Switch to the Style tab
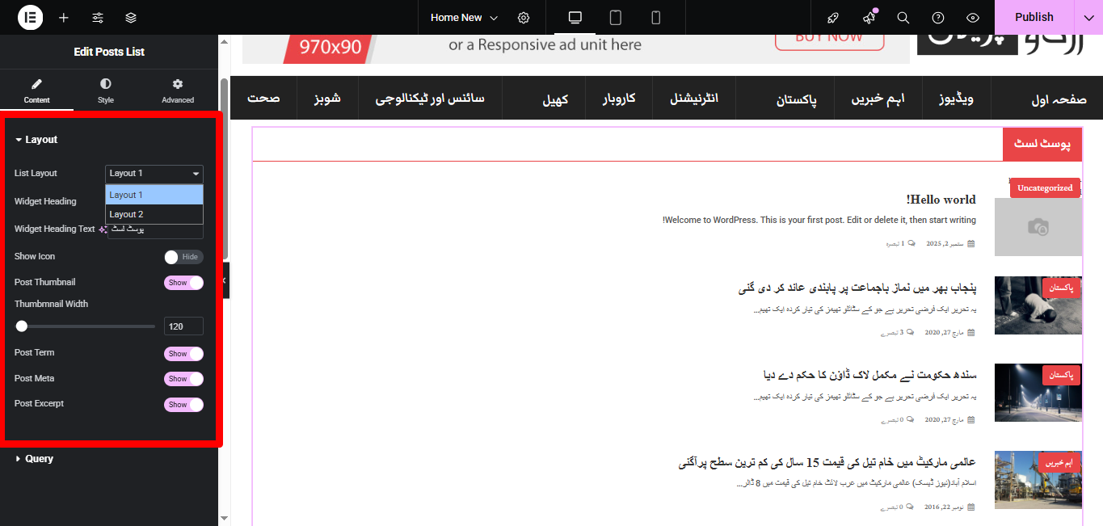The width and height of the screenshot is (1103, 526). tap(106, 91)
